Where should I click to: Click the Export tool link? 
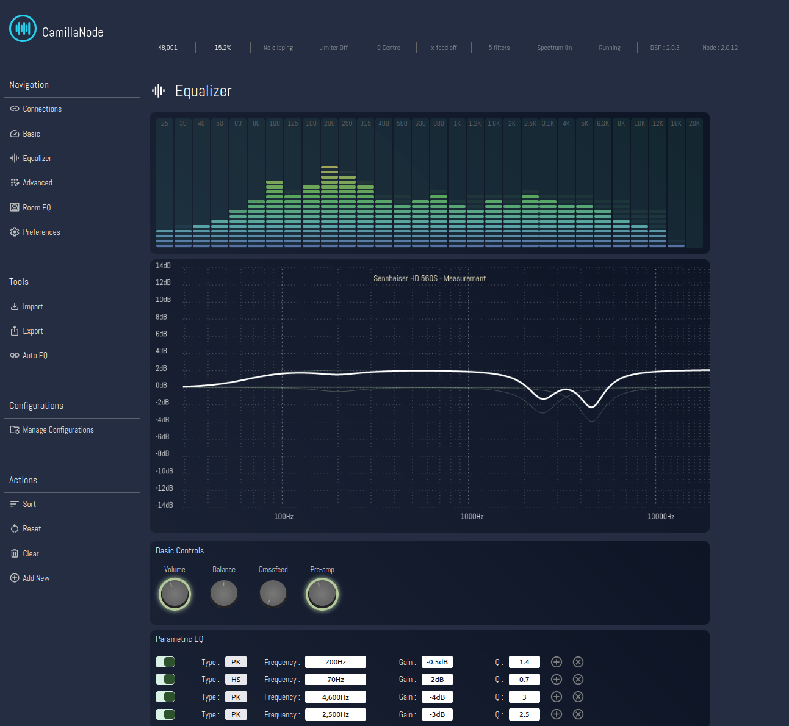tap(33, 331)
